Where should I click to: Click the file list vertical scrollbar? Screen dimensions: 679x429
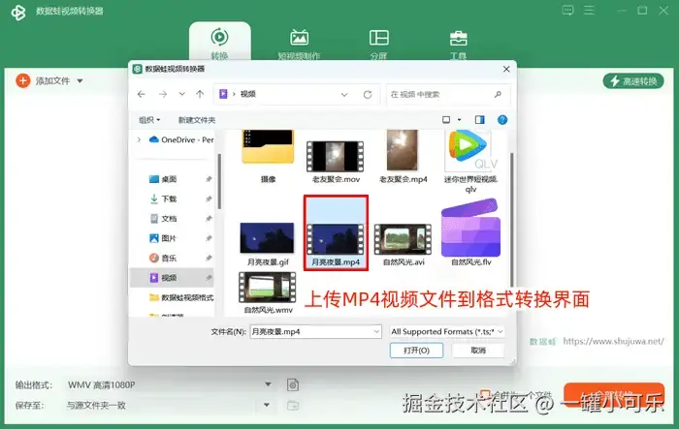(x=511, y=219)
